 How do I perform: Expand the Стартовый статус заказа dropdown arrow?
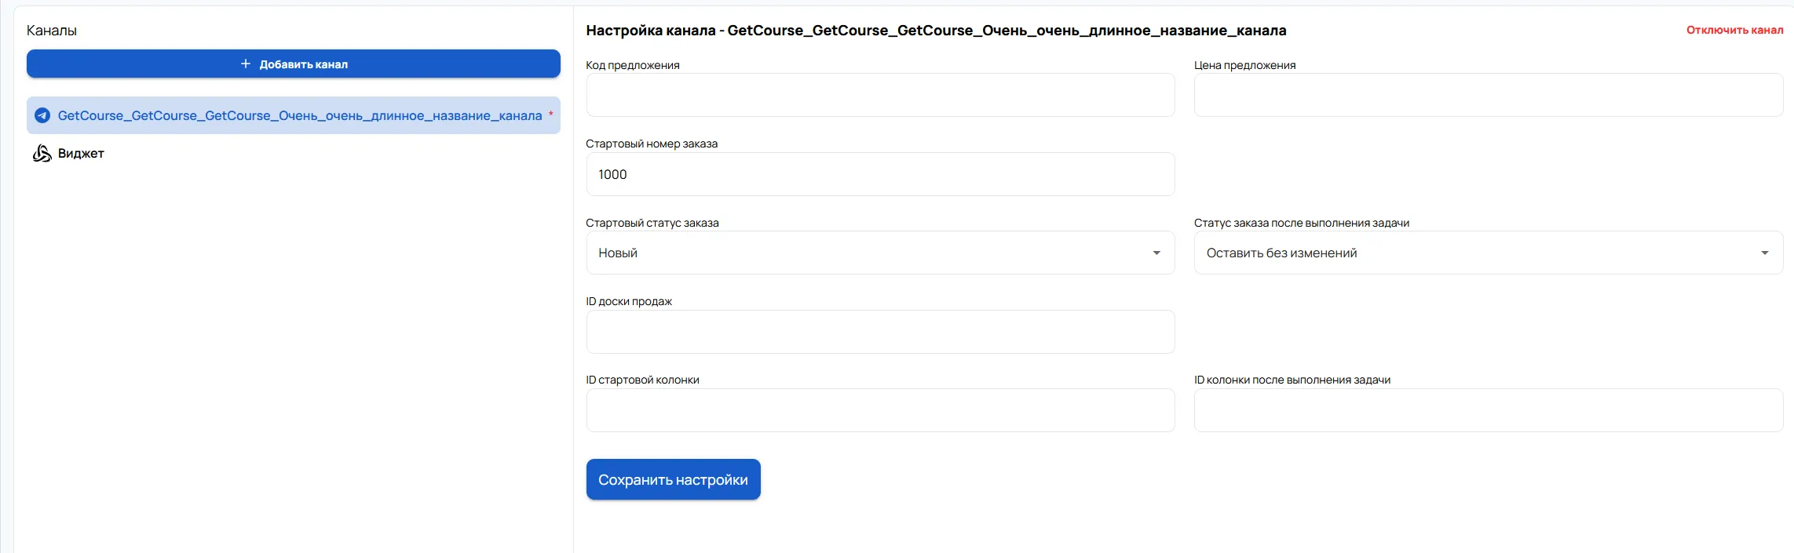point(1156,253)
